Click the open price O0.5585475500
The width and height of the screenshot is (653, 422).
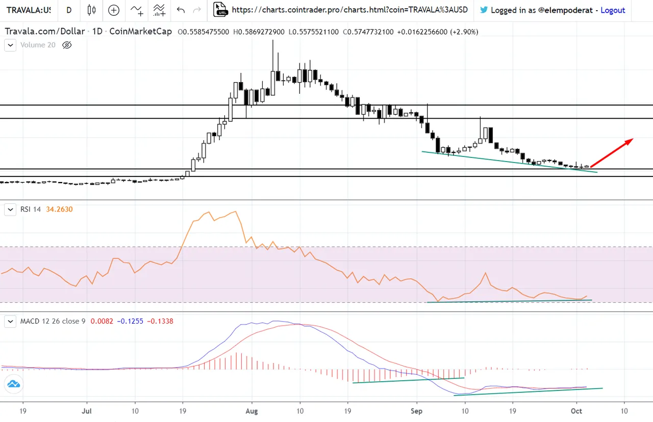pos(204,32)
